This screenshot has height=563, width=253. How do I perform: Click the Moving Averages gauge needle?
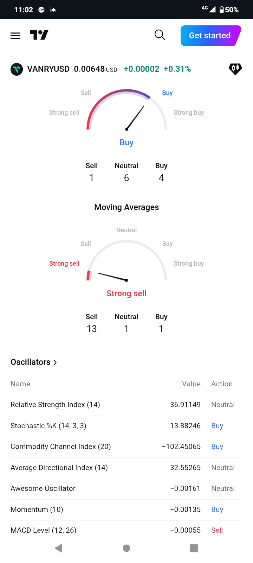(112, 277)
